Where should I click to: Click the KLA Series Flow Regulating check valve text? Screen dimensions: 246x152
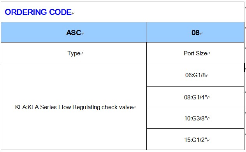(x=74, y=107)
